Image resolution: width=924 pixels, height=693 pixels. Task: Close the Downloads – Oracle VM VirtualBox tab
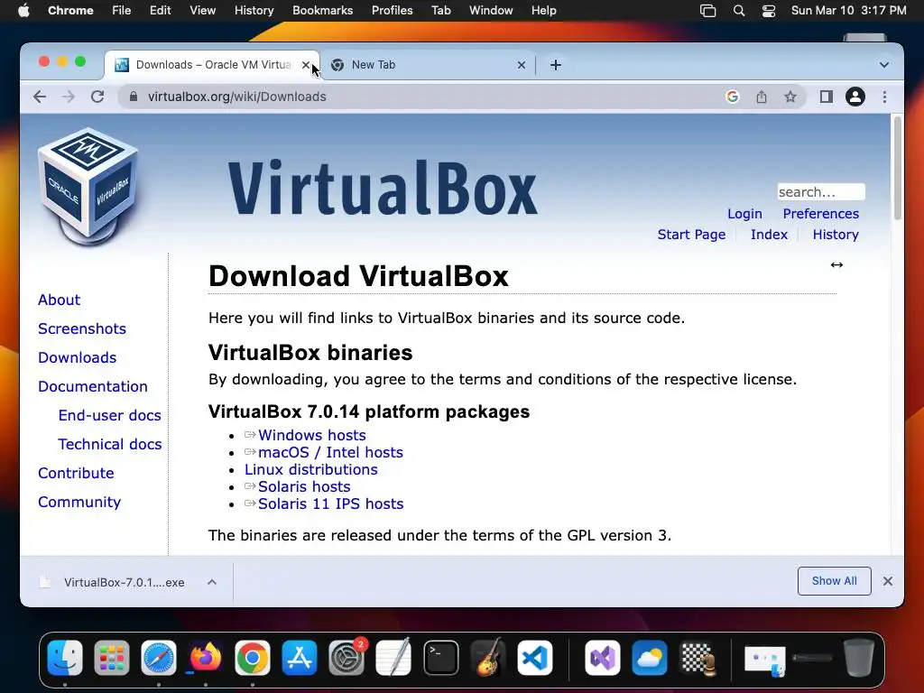tap(305, 65)
